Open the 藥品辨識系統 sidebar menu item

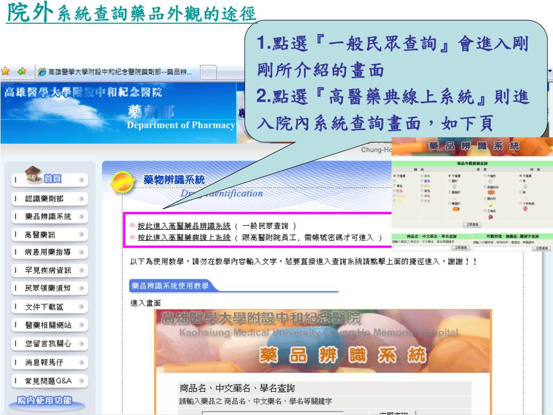50,216
